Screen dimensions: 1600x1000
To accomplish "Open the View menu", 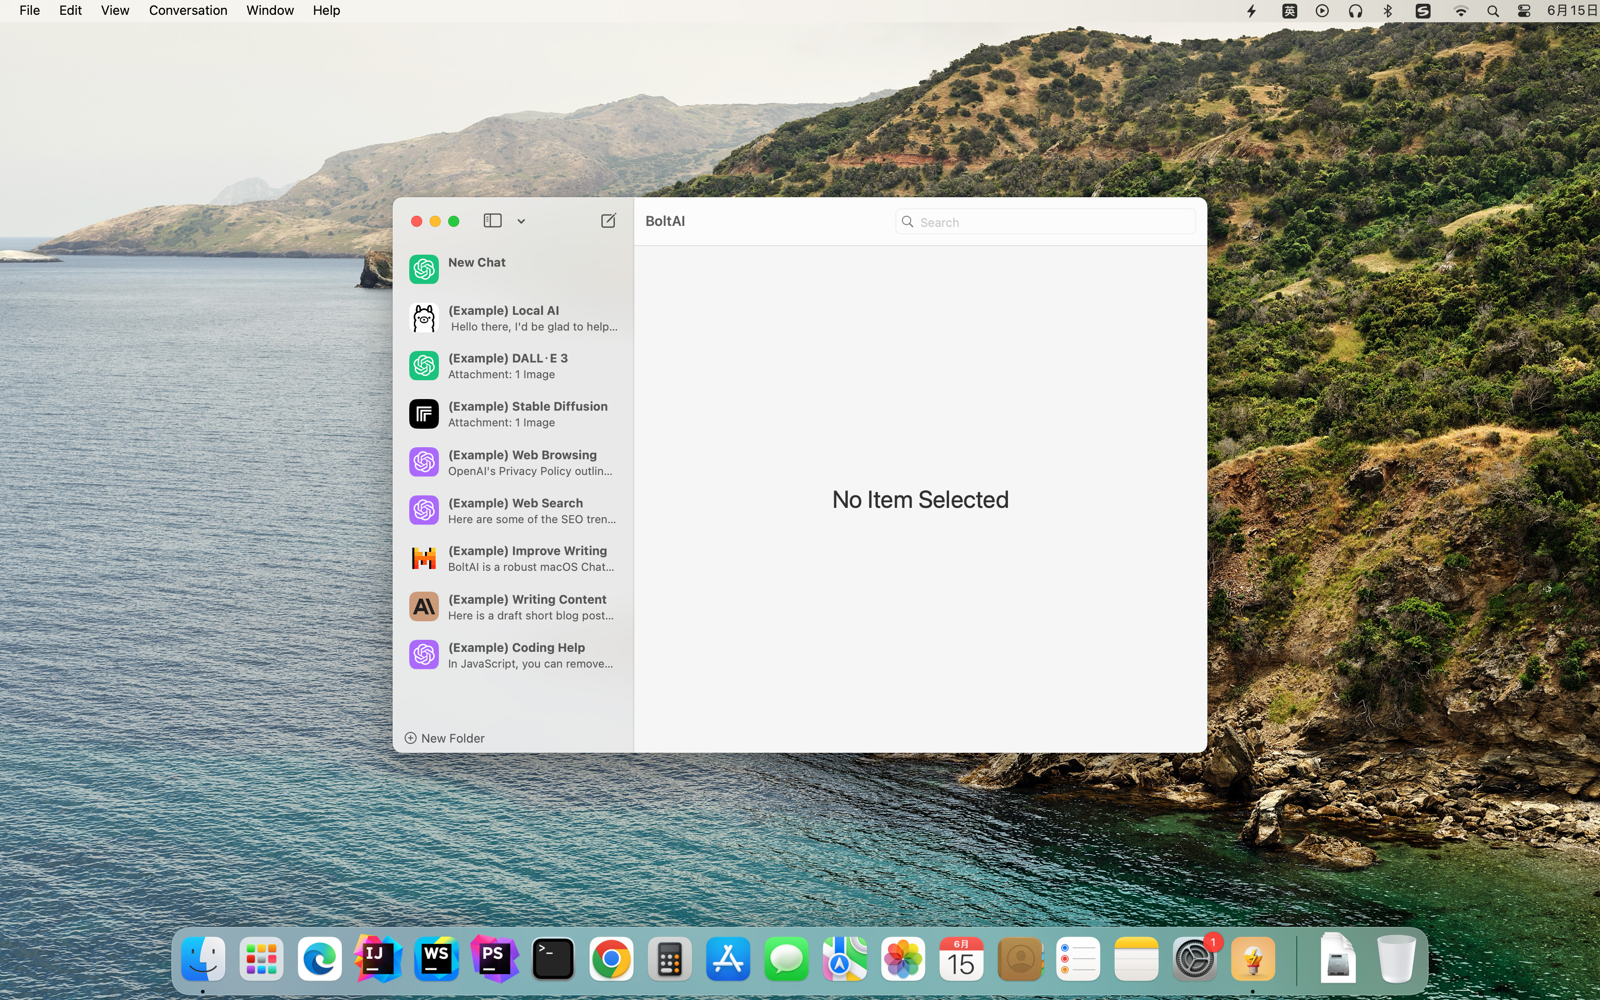I will [x=114, y=11].
